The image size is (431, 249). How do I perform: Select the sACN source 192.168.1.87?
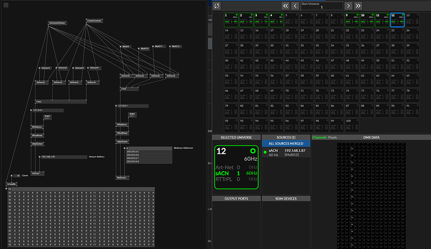pyautogui.click(x=286, y=152)
